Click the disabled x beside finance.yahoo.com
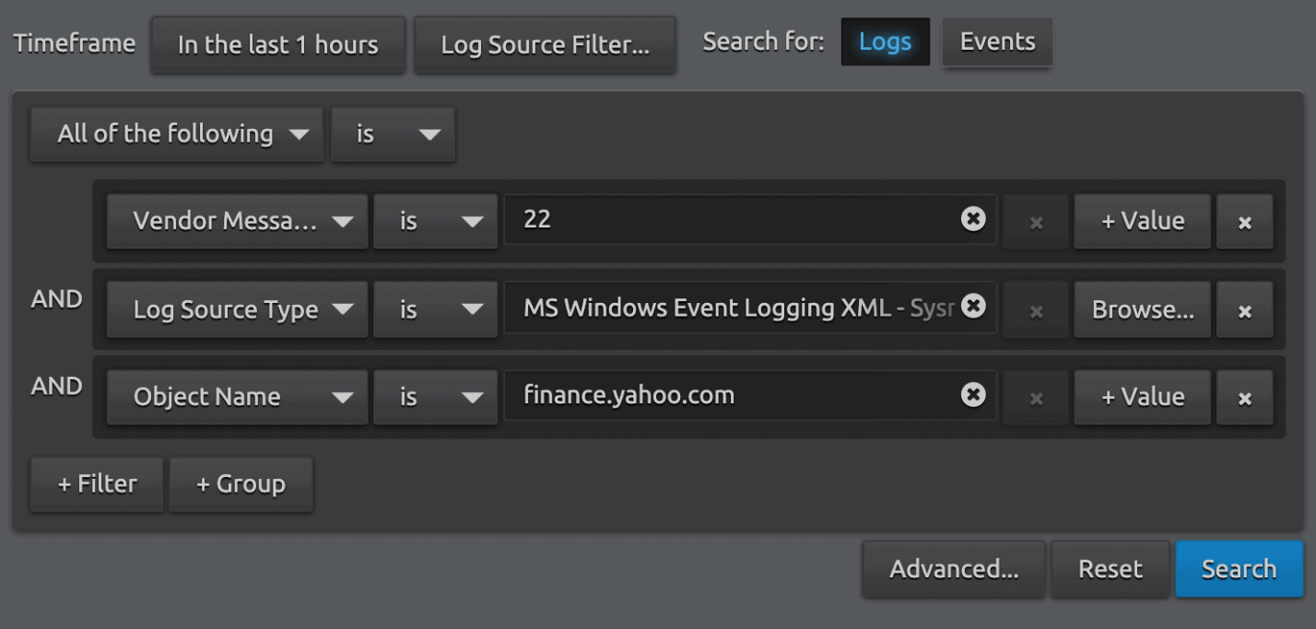Image resolution: width=1316 pixels, height=629 pixels. [1036, 397]
